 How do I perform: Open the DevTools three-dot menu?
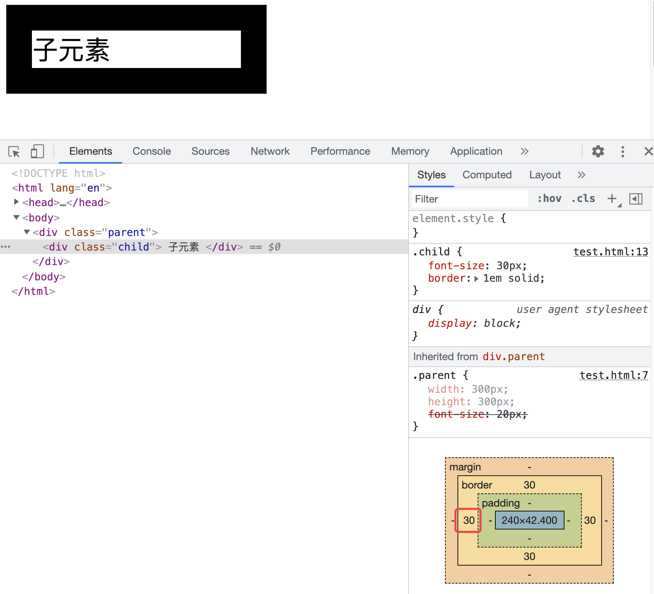point(623,152)
